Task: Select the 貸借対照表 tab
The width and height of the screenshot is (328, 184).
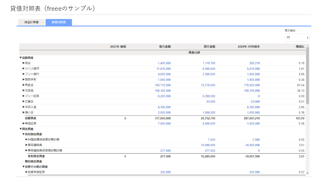Action: point(59,22)
